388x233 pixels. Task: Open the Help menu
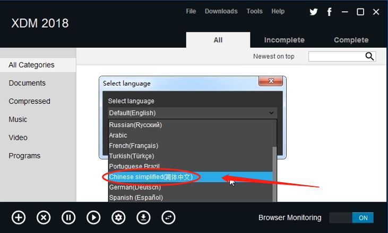pyautogui.click(x=278, y=11)
